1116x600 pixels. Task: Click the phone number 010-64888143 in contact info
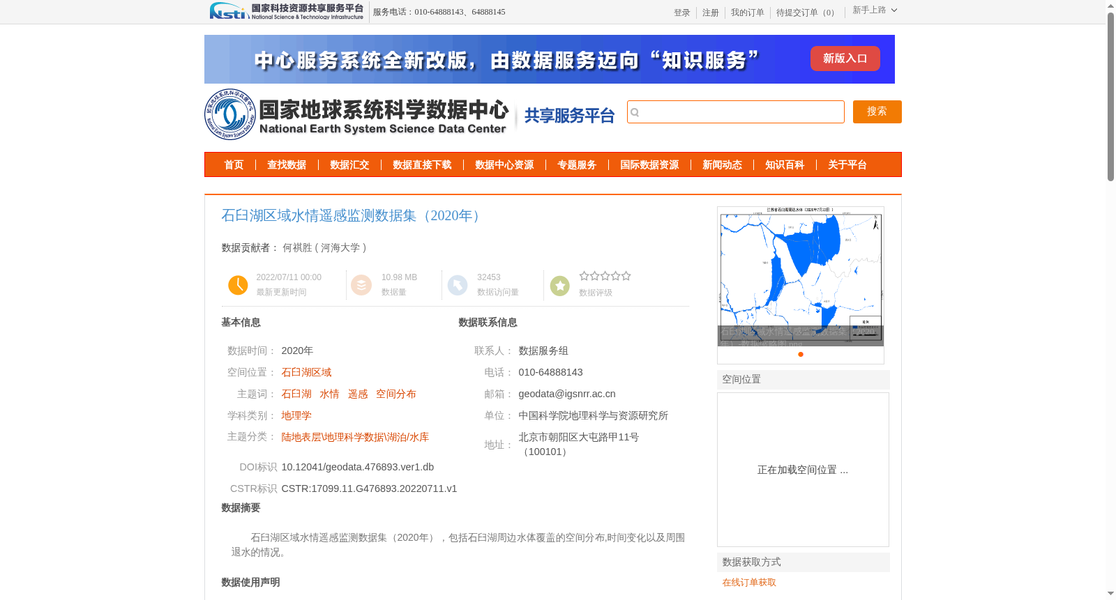[x=550, y=373]
